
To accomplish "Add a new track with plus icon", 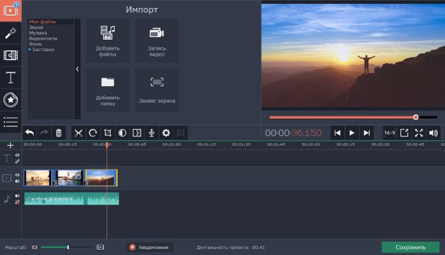I will (x=11, y=146).
